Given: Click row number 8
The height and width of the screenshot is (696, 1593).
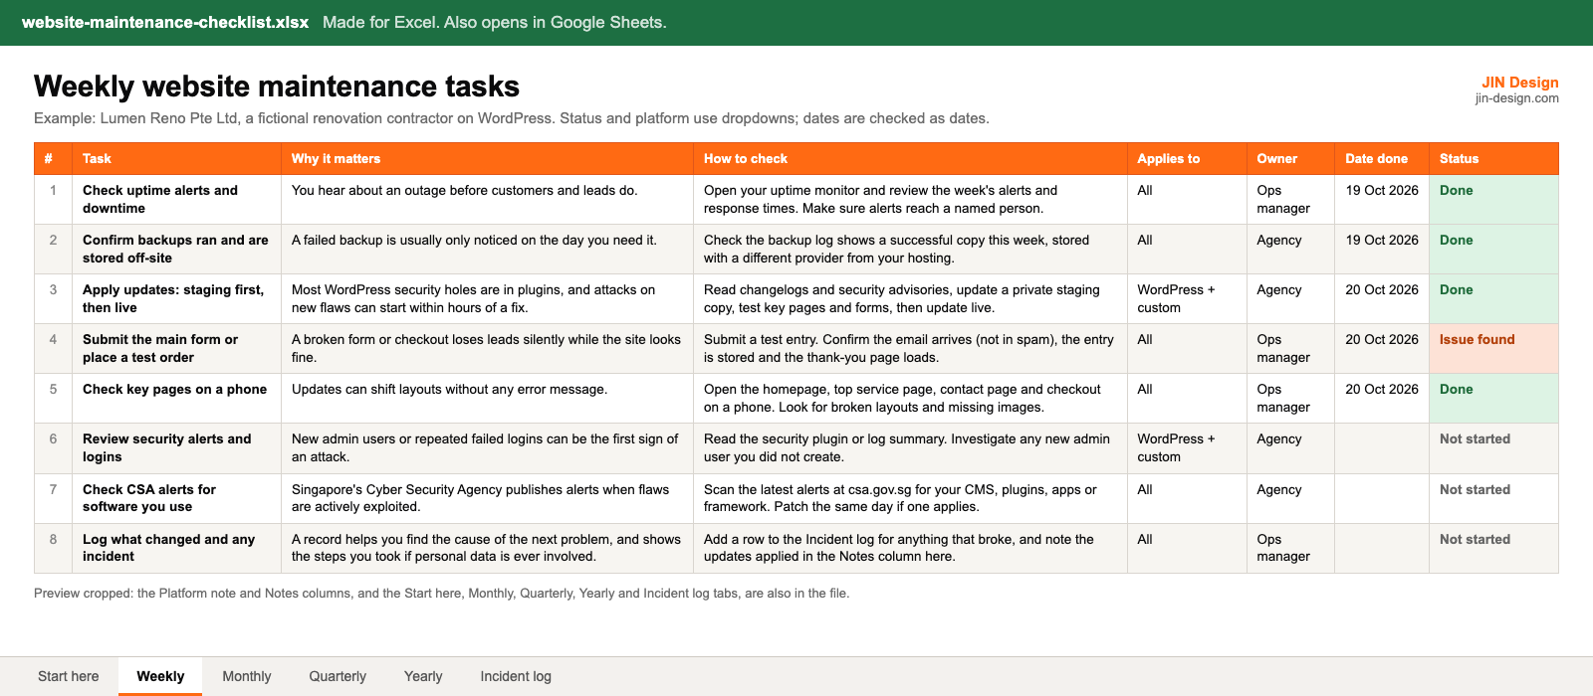Looking at the screenshot, I should pyautogui.click(x=54, y=549).
